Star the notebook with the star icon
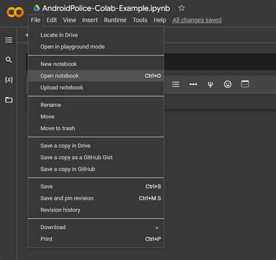The height and width of the screenshot is (260, 276). (x=182, y=8)
